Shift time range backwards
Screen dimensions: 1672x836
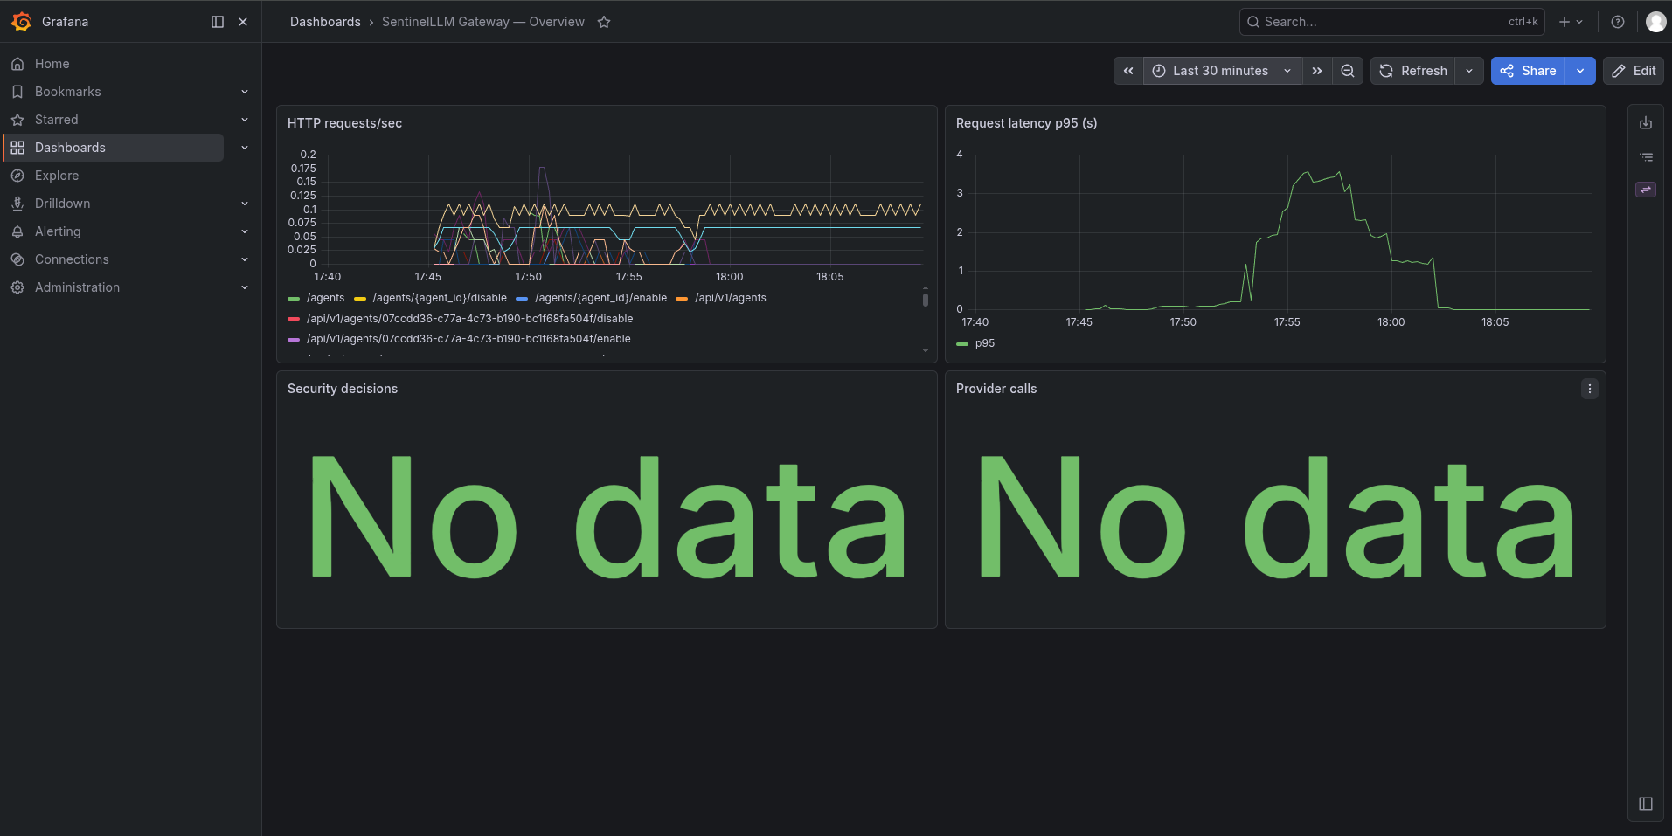point(1128,71)
